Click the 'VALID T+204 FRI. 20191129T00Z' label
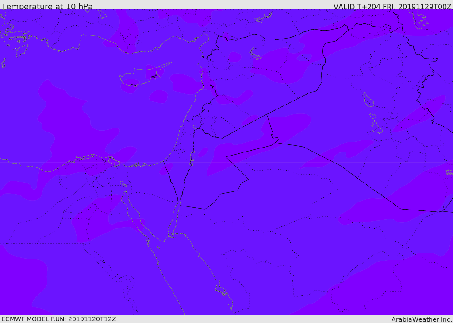The image size is (453, 323). tap(392, 6)
